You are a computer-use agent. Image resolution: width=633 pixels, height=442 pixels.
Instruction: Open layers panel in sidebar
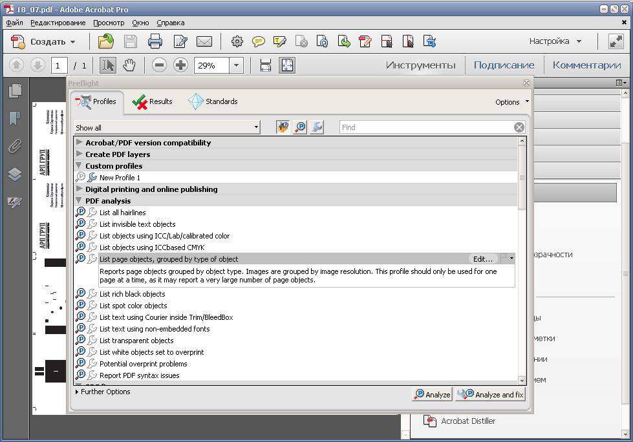(15, 174)
